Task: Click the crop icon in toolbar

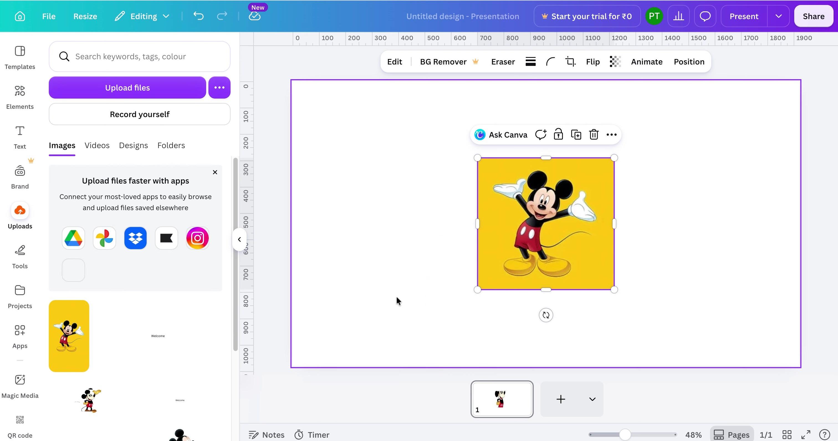Action: pyautogui.click(x=570, y=61)
